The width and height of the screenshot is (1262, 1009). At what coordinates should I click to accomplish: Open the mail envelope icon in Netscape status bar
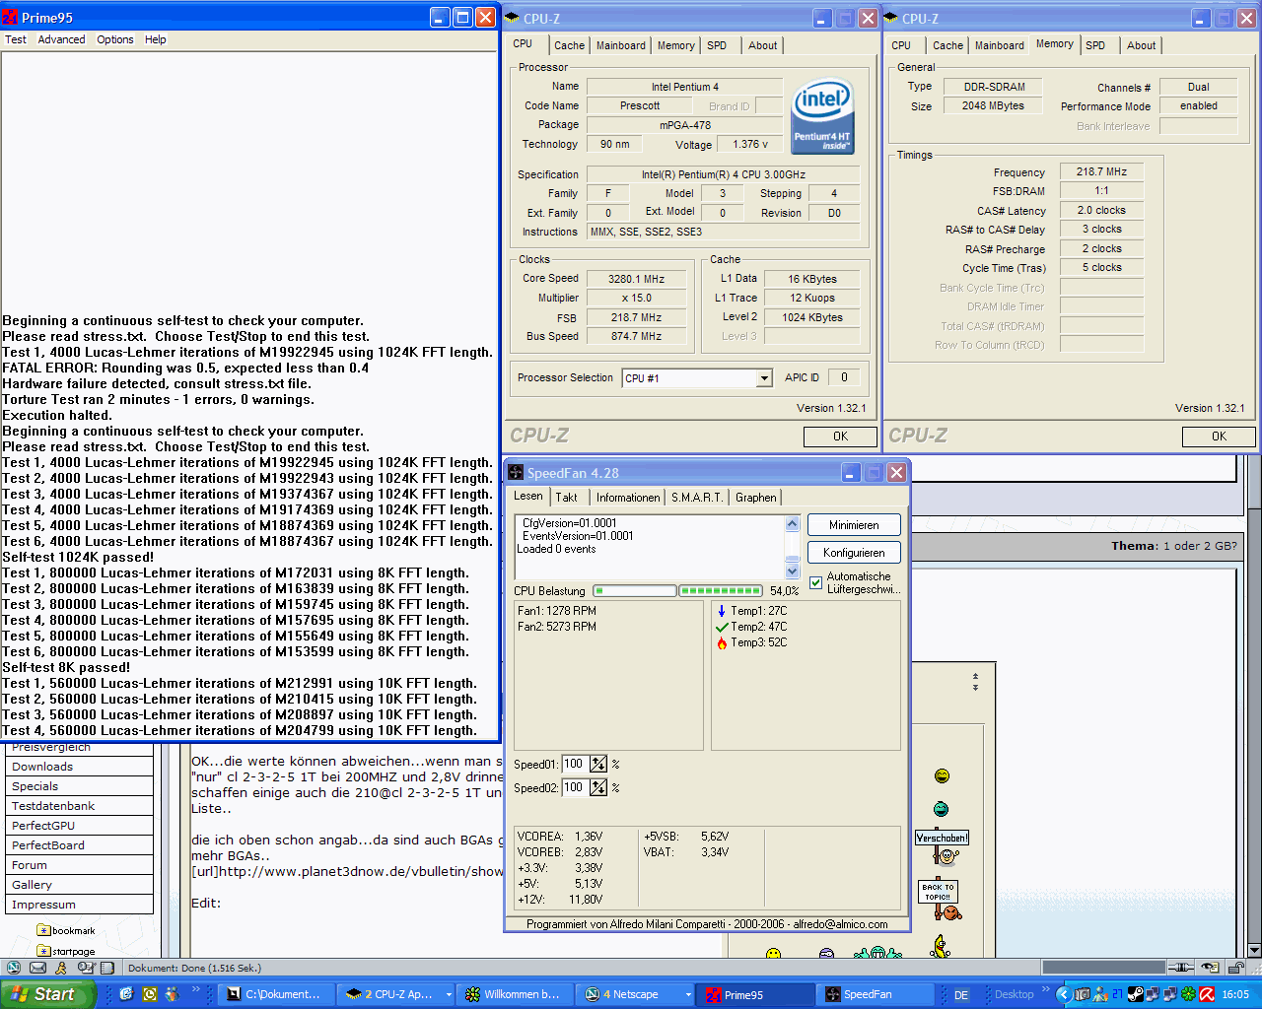(37, 968)
